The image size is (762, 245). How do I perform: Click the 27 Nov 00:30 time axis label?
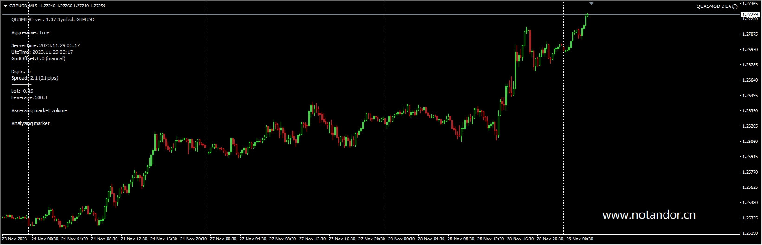[223, 239]
